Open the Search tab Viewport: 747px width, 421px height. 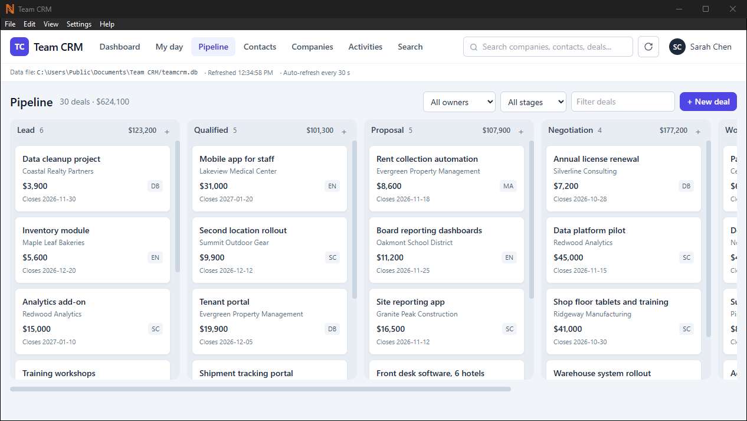pyautogui.click(x=410, y=47)
